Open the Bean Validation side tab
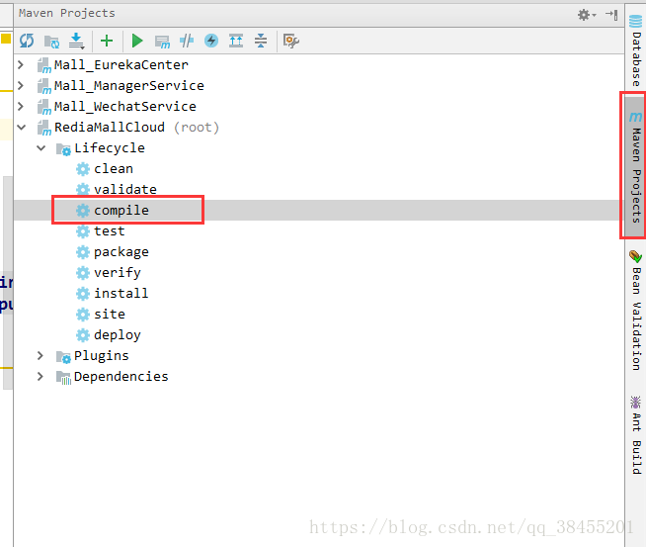The width and height of the screenshot is (646, 547). 636,310
